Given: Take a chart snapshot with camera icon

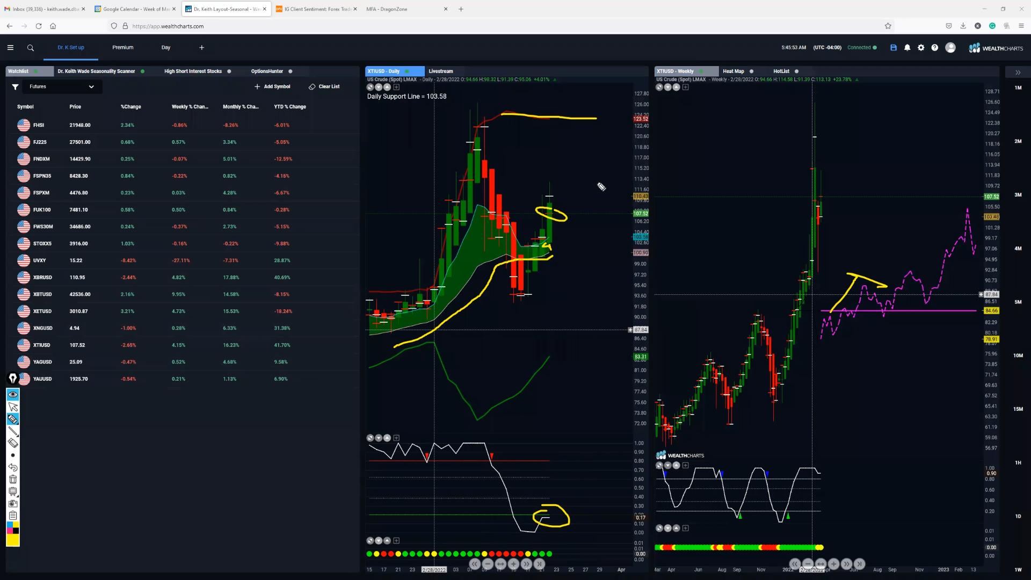Looking at the screenshot, I should pyautogui.click(x=13, y=504).
